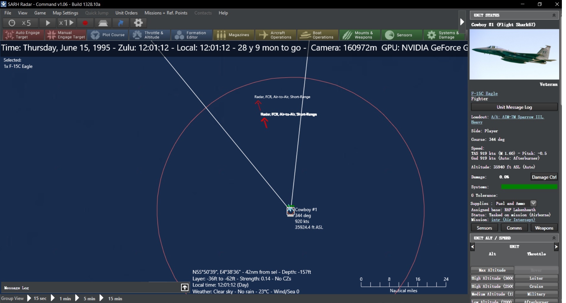The image size is (566, 303).
Task: Click the Sensors button in Unit Status panel
Action: coord(484,228)
